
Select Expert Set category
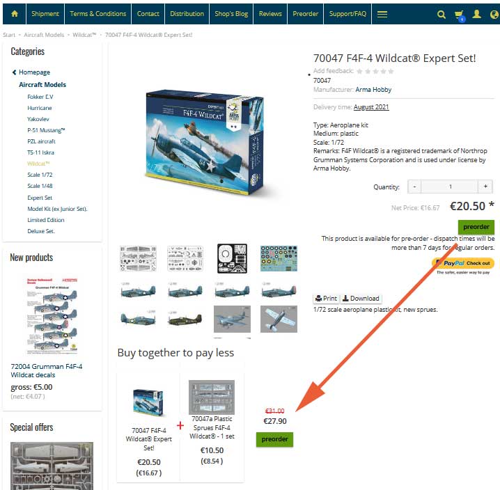pyautogui.click(x=40, y=198)
